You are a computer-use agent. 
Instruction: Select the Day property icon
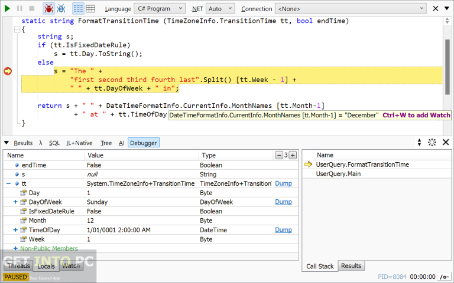24,193
